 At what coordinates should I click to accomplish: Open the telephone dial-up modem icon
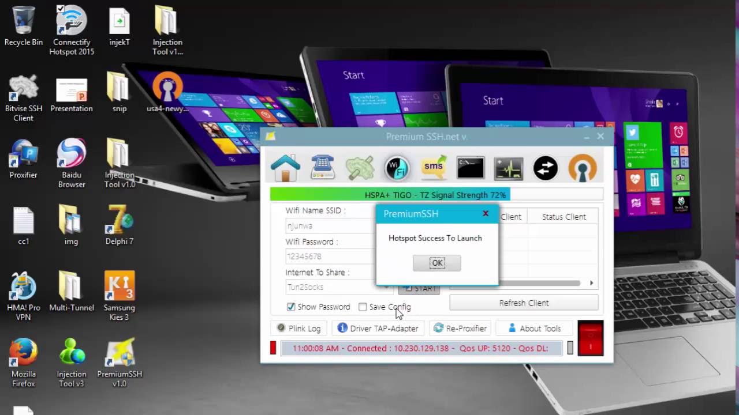pos(322,168)
